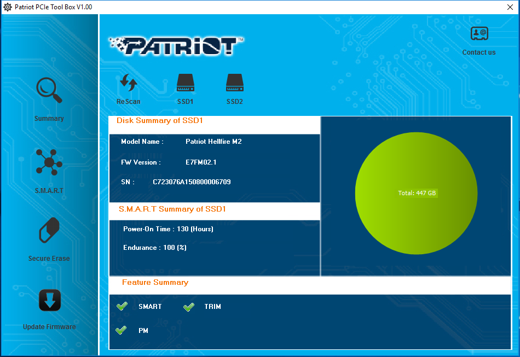Screen dimensions: 520x357
Task: Click the Update Firmware label
Action: (49, 327)
